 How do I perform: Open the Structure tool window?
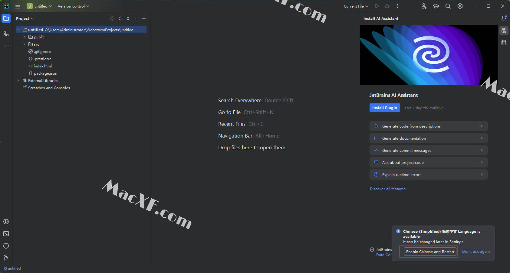6,34
